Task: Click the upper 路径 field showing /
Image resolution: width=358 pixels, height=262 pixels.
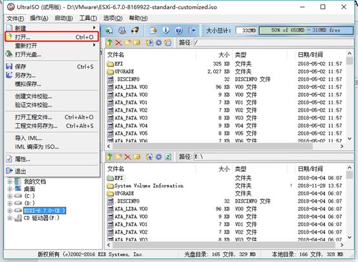Action: [274, 43]
